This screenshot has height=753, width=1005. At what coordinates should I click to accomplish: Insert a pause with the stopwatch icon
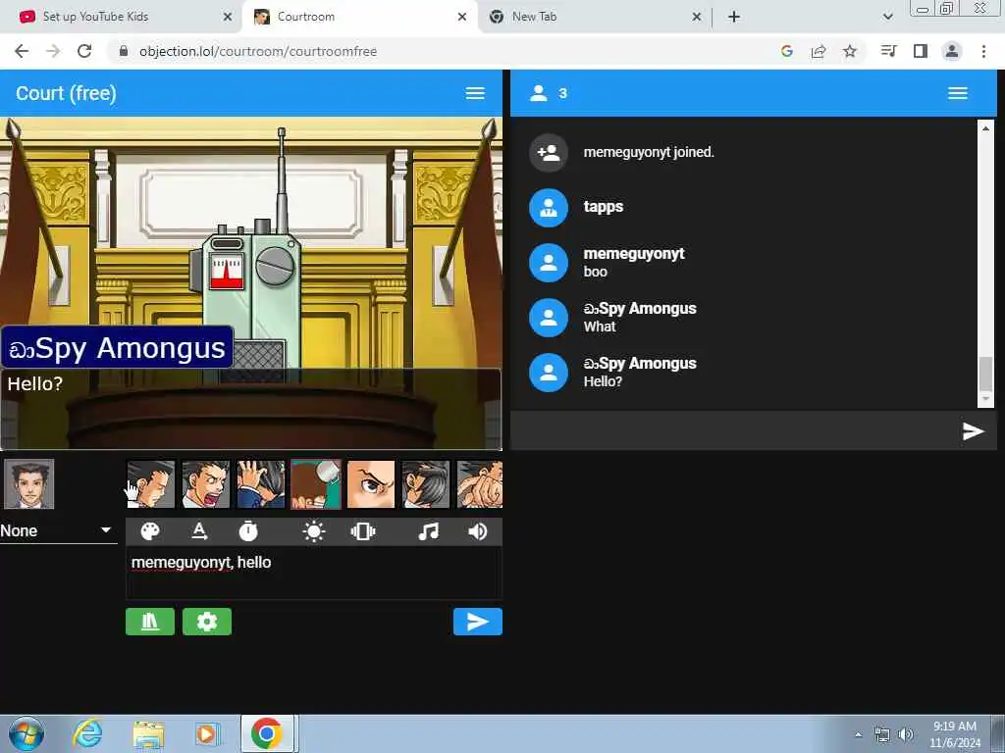pos(248,531)
